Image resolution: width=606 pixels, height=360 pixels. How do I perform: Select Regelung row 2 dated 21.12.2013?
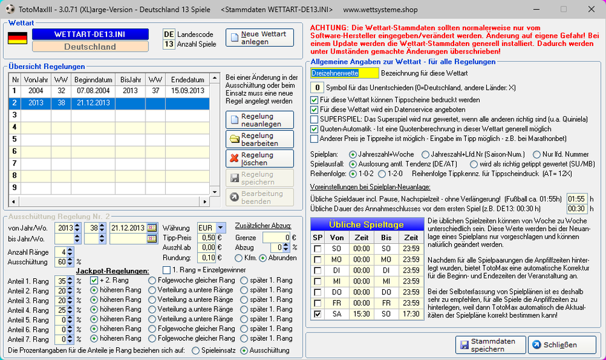[x=109, y=103]
